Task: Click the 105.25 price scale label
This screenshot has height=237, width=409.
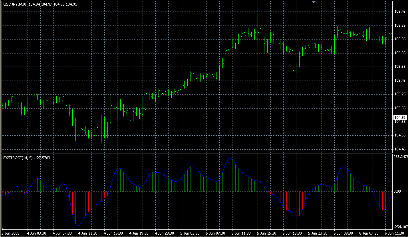Action: point(400,94)
